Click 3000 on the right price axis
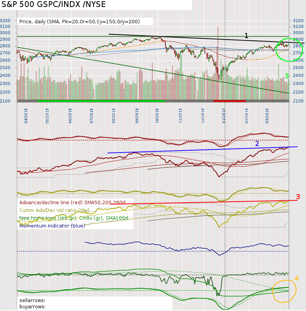The height and width of the screenshot is (311, 306). [298, 33]
